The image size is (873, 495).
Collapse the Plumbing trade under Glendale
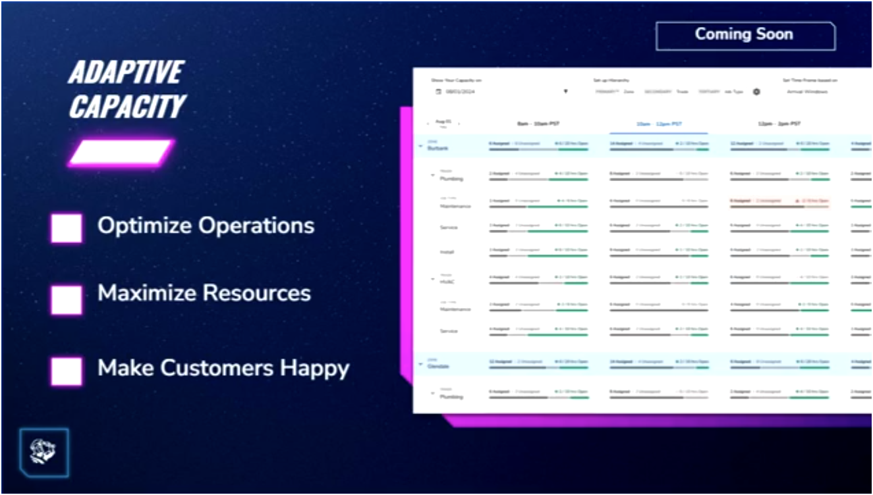pos(433,394)
